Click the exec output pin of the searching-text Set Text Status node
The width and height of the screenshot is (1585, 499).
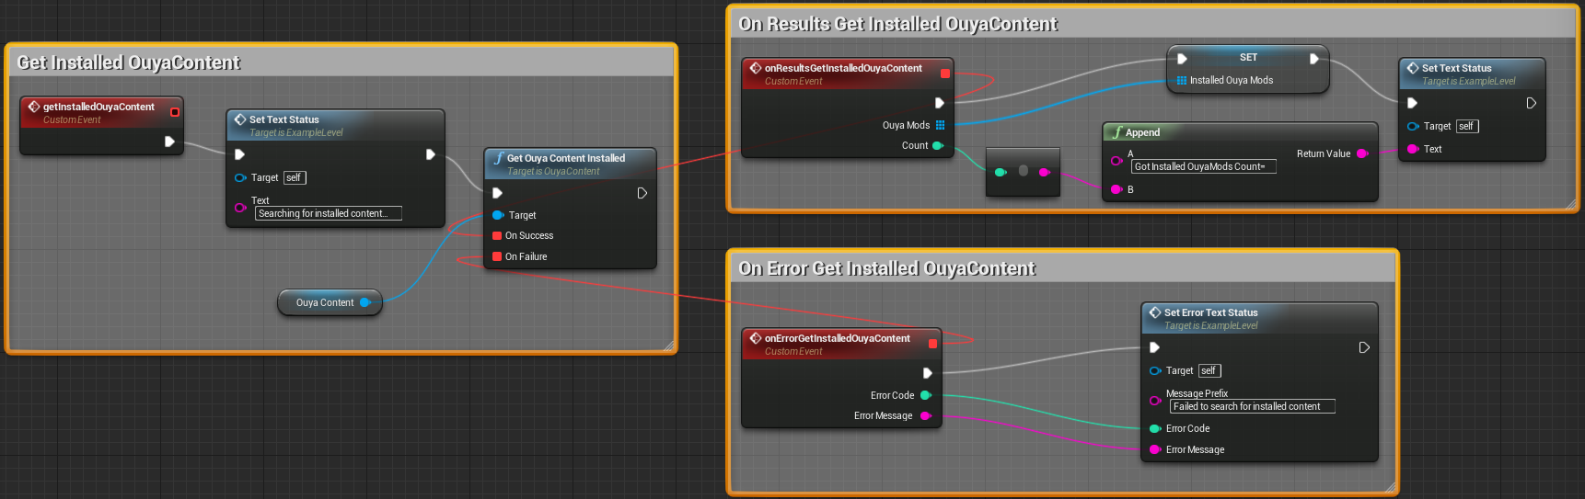[x=431, y=154]
